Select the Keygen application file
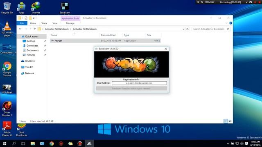Screen dimensions: 262x147 [105, 41]
